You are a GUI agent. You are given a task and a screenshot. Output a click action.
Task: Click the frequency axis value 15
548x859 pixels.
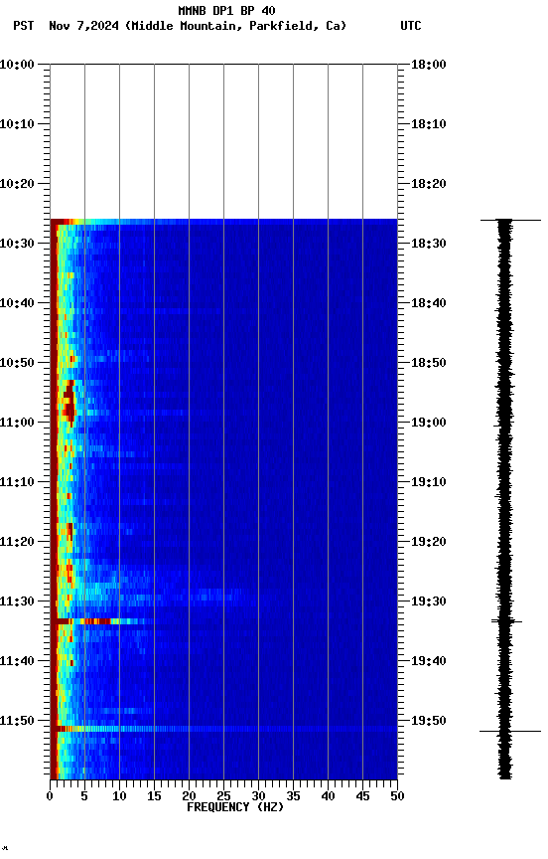click(154, 796)
